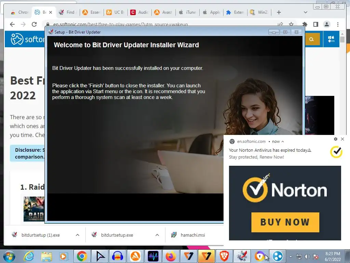
Task: Switch to the Chrome tab labeled Chron
Action: [19, 12]
